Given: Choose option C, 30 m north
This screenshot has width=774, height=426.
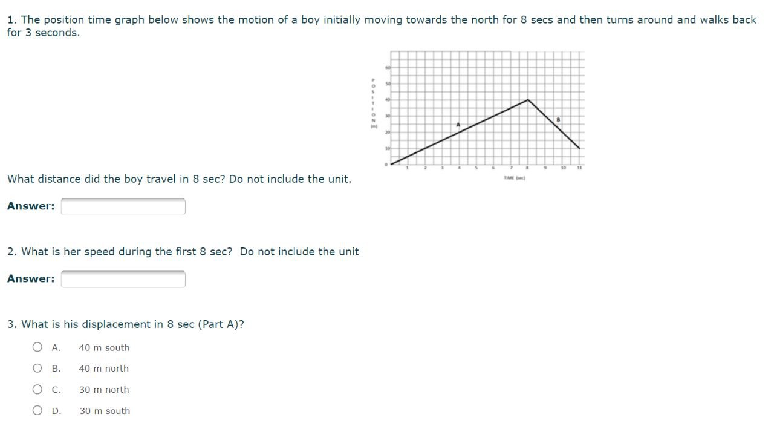Looking at the screenshot, I should click(37, 388).
